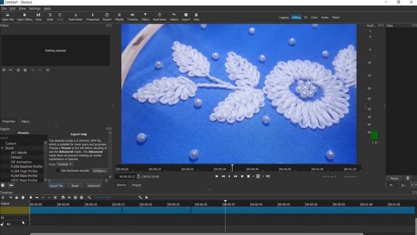This screenshot has width=417, height=235.
Task: Step the player timecode spinner
Action: [x=138, y=176]
